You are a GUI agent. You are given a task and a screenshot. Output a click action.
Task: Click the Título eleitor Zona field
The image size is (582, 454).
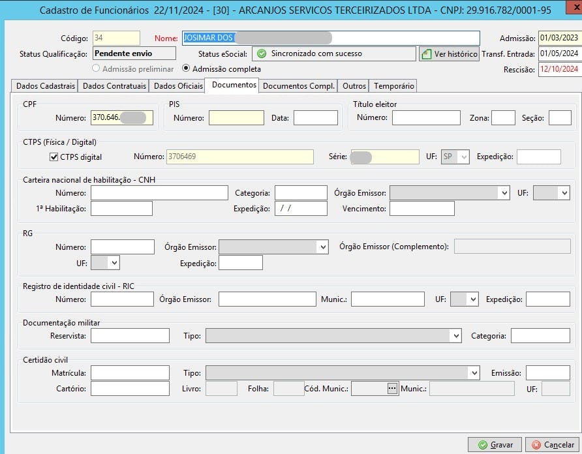[503, 117]
